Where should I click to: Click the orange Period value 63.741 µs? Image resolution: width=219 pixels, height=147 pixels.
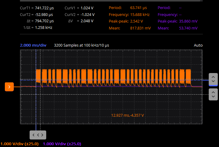click(139, 8)
